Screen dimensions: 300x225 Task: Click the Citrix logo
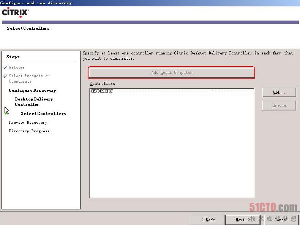pos(15,13)
